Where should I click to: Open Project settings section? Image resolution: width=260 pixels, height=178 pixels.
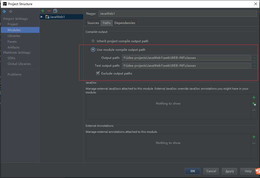point(13,24)
